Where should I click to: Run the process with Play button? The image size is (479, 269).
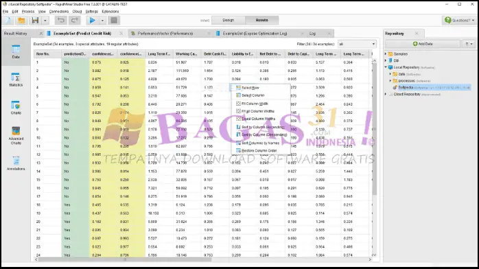92,21
